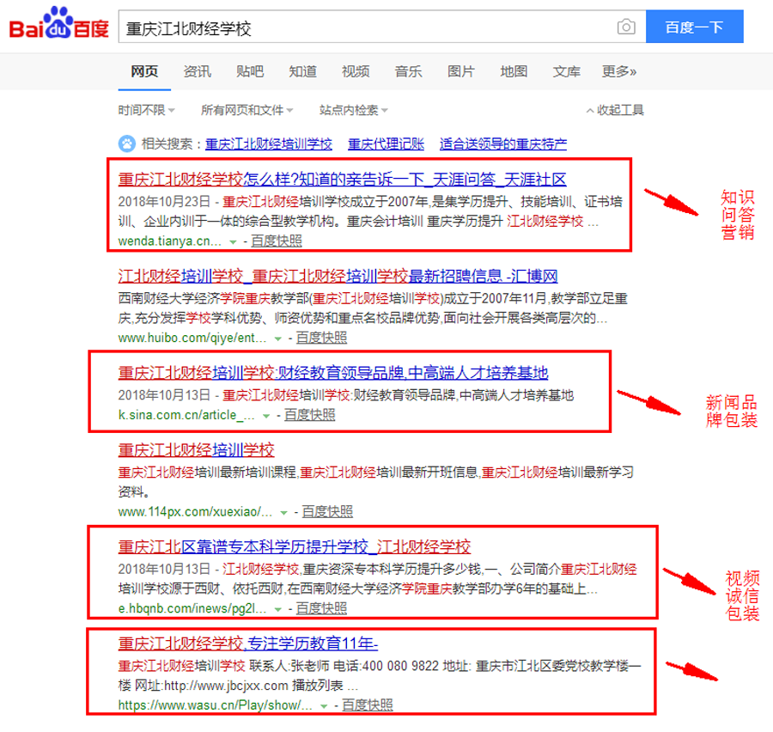Select the 网页 tab
Image resolution: width=773 pixels, height=732 pixels.
pyautogui.click(x=144, y=71)
